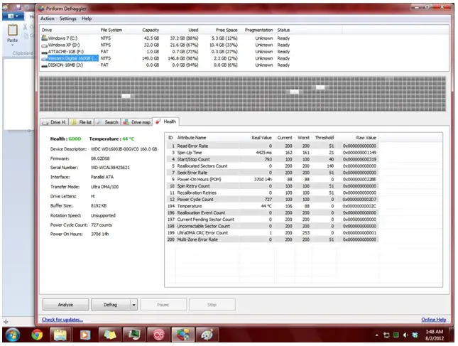This screenshot has width=458, height=346.
Task: Select the Western Digital 160GB drive icon
Action: tap(45, 58)
